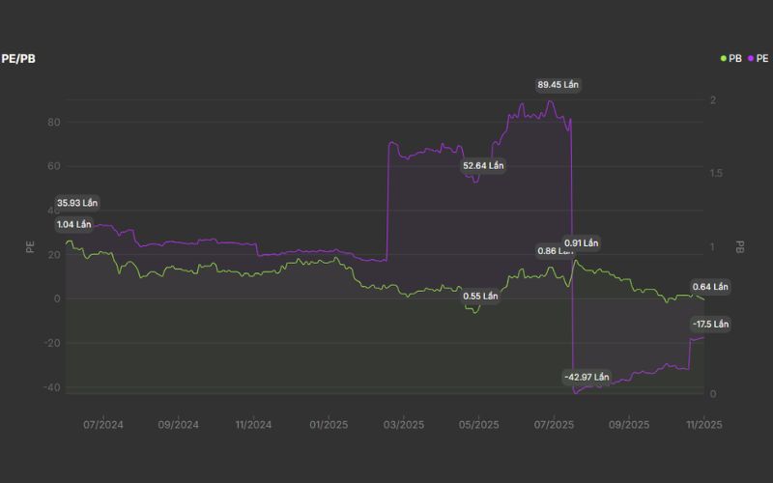Select the 0.55 Lần PB label
Screen dimensions: 773x483
[480, 296]
